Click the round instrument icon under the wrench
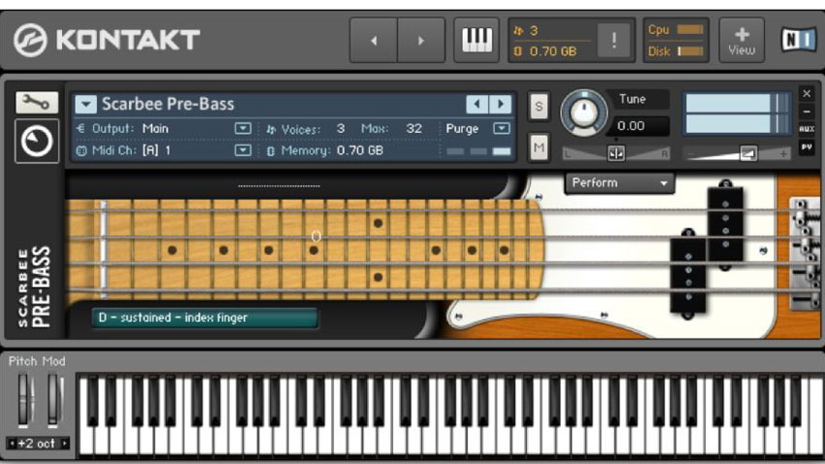Viewport: 825px width, 464px height. [37, 141]
